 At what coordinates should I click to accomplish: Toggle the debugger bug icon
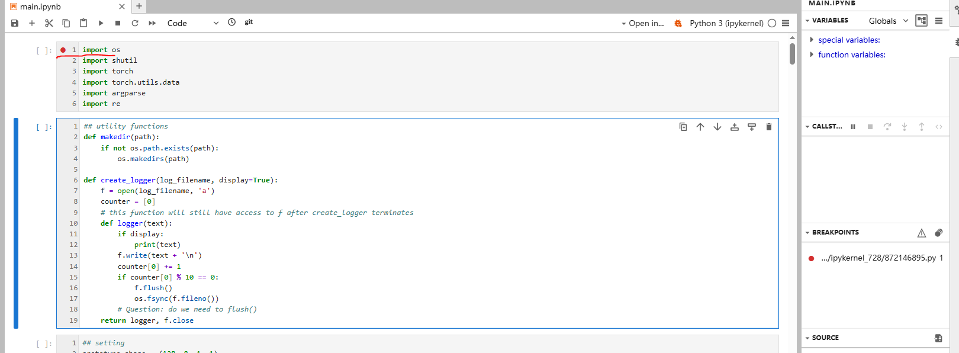coord(678,23)
